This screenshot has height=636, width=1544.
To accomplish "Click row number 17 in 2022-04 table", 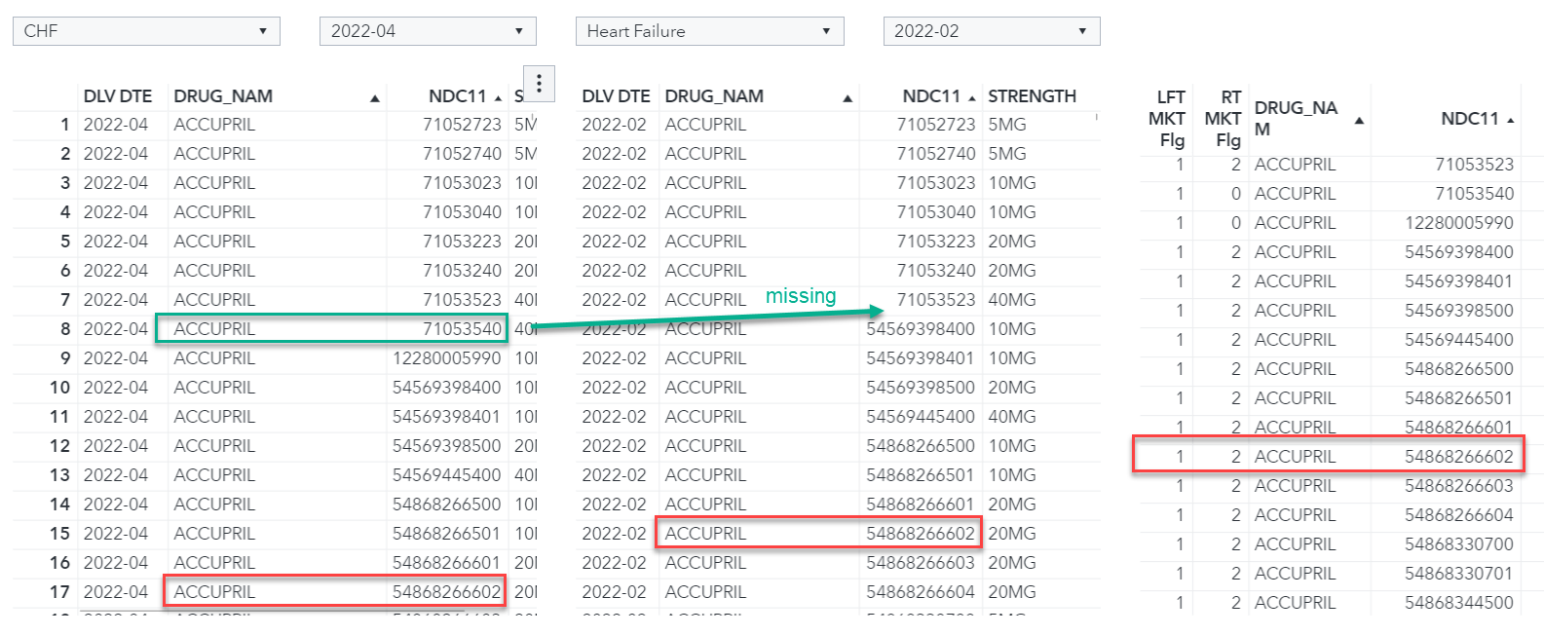I will [x=59, y=592].
